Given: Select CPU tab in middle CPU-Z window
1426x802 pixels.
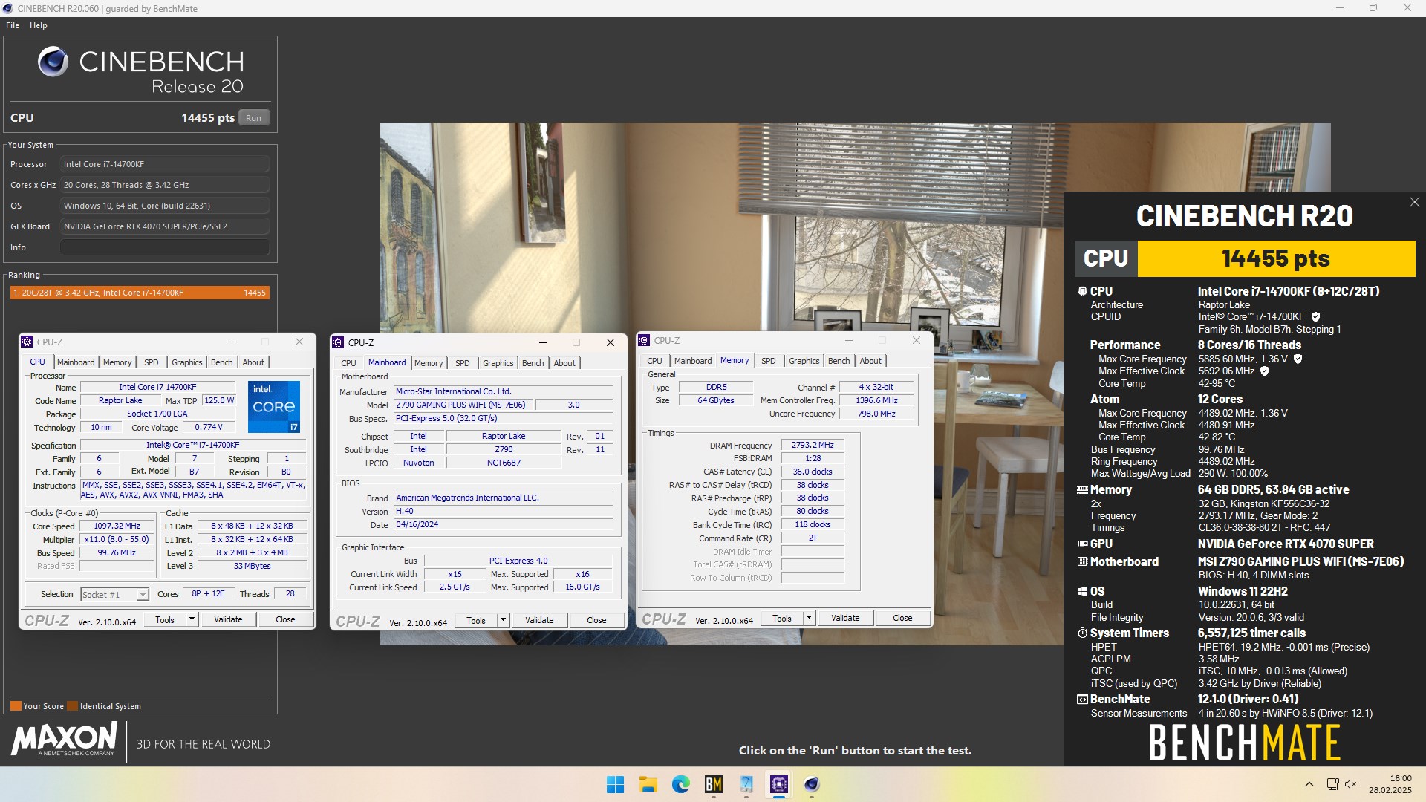Looking at the screenshot, I should [x=348, y=363].
